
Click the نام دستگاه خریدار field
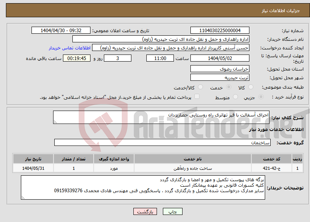pos(161,39)
